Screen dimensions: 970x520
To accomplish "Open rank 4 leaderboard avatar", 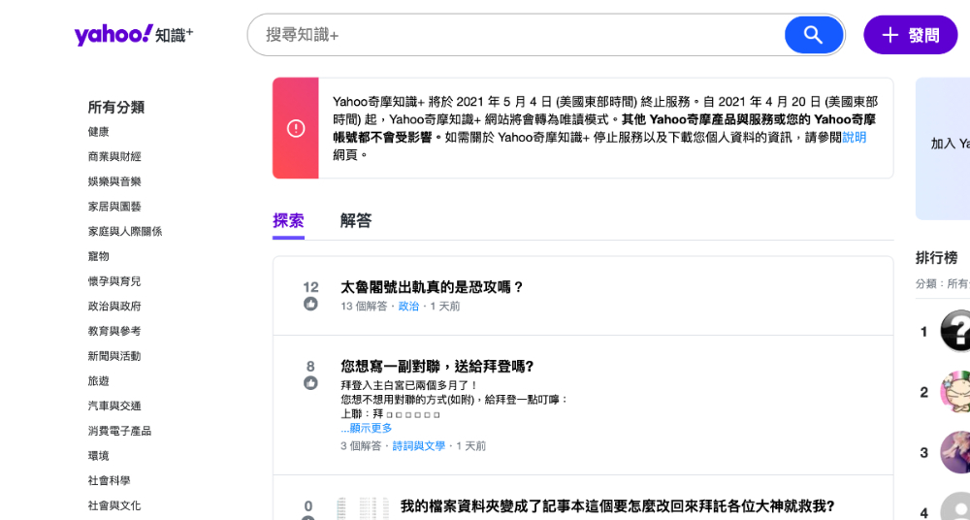I will [955, 507].
